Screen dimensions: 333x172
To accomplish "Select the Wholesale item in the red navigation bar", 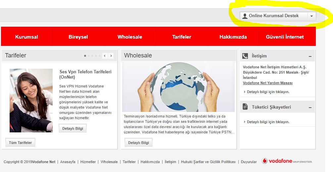I will (130, 37).
